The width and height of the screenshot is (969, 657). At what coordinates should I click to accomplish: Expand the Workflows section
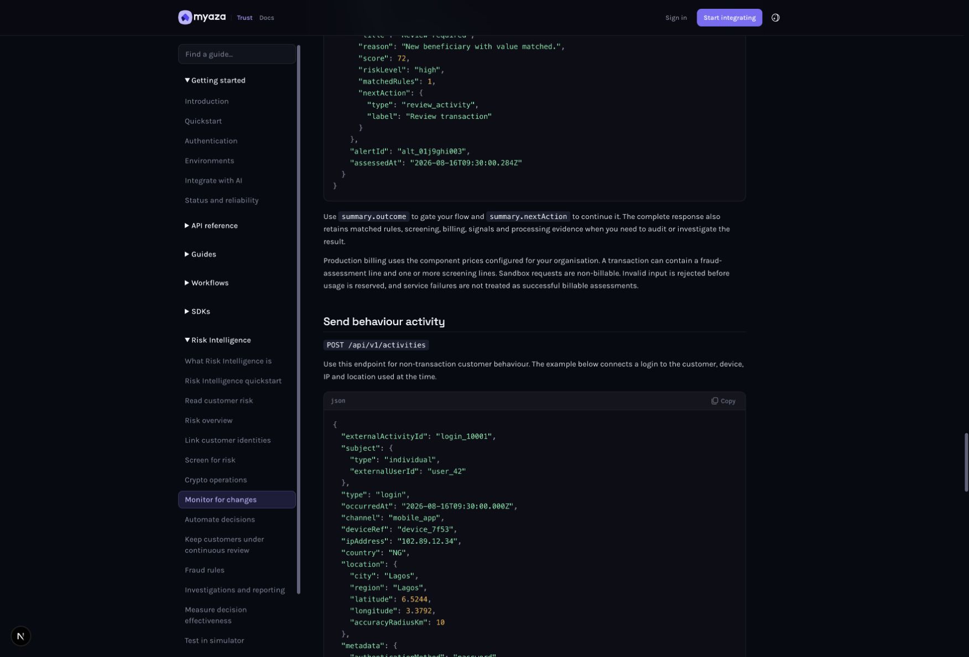(x=206, y=283)
